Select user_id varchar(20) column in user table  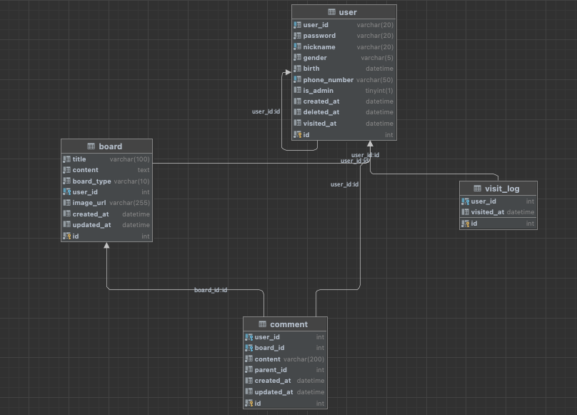click(x=344, y=25)
